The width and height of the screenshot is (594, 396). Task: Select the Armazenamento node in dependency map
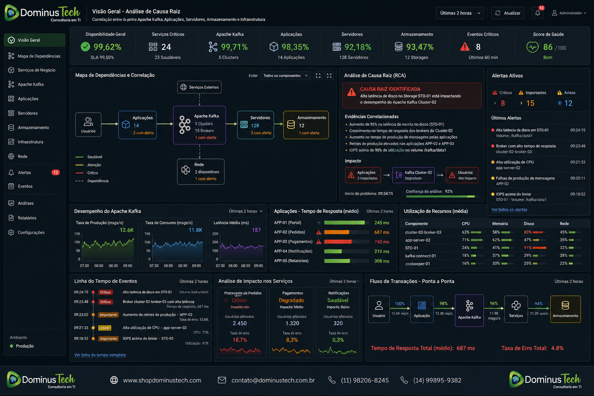pyautogui.click(x=306, y=125)
